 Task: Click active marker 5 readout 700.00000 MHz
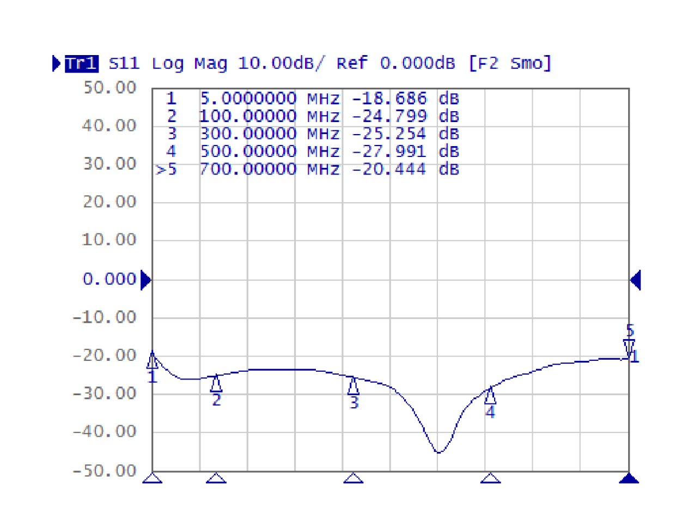[308, 169]
